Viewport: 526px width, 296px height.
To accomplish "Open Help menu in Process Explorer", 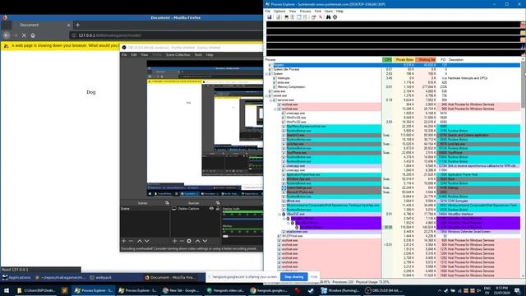I will click(x=339, y=11).
